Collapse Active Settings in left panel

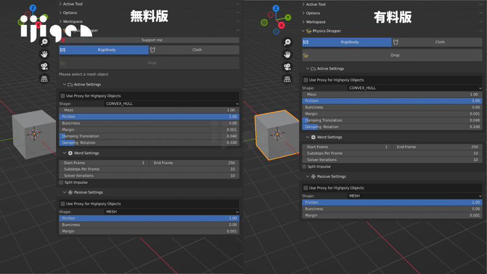pyautogui.click(x=82, y=85)
